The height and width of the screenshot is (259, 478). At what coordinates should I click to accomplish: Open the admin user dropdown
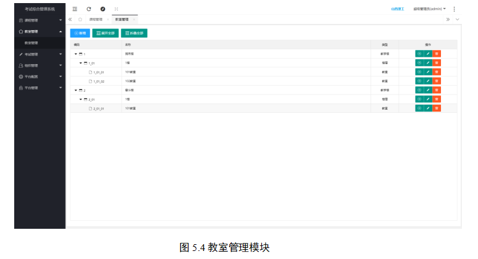click(x=430, y=9)
